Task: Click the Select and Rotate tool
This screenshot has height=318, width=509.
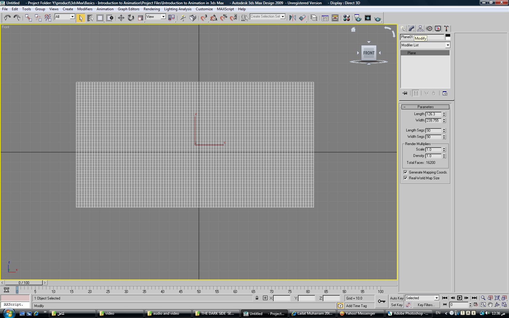Action: (131, 18)
